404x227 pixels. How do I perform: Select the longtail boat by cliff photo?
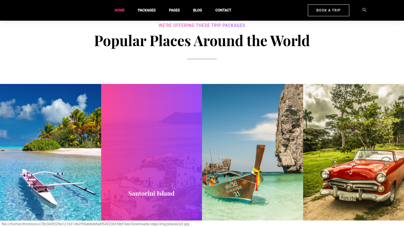click(253, 152)
